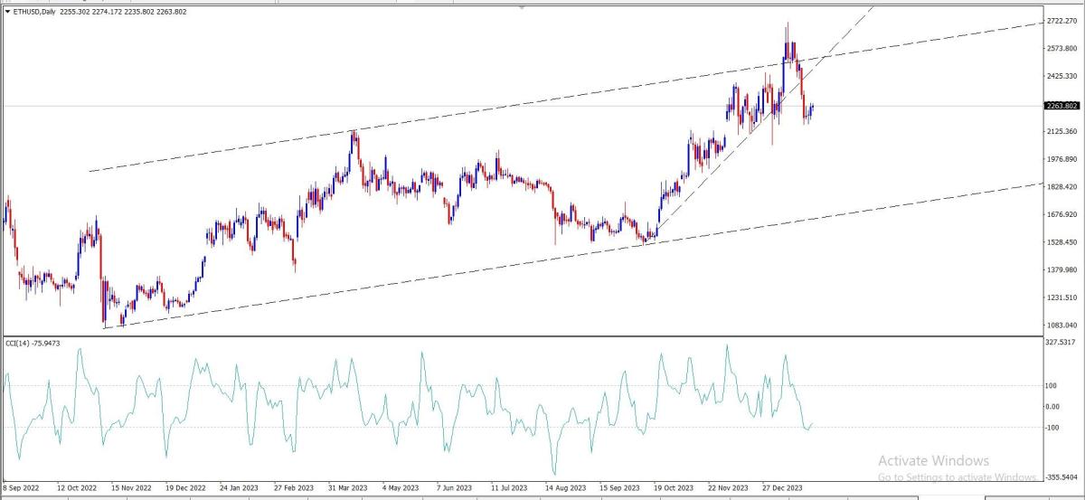The image size is (1085, 500).
Task: Click the 327.5317 CCI scale value
Action: [1062, 343]
